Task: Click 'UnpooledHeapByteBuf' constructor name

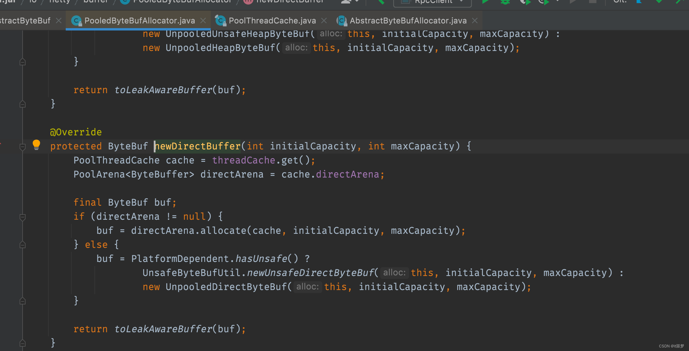Action: coord(220,48)
